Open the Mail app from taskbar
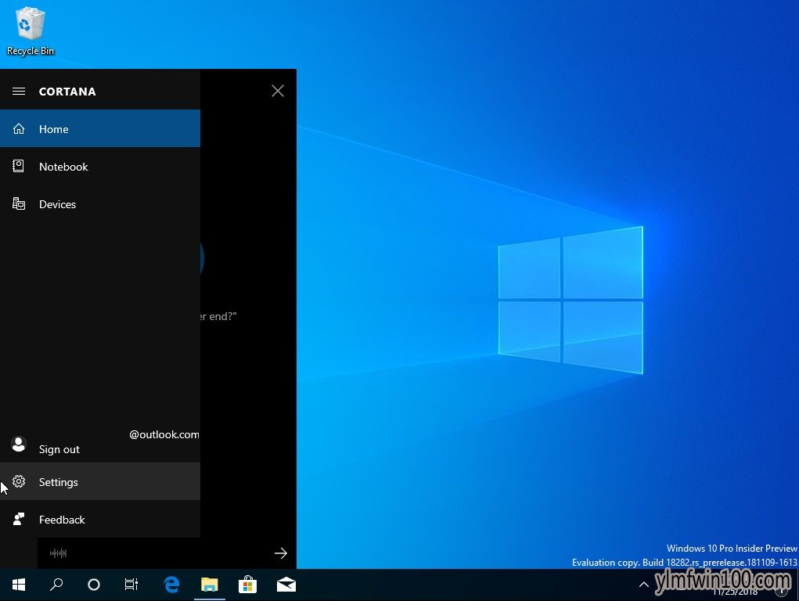 coord(286,585)
